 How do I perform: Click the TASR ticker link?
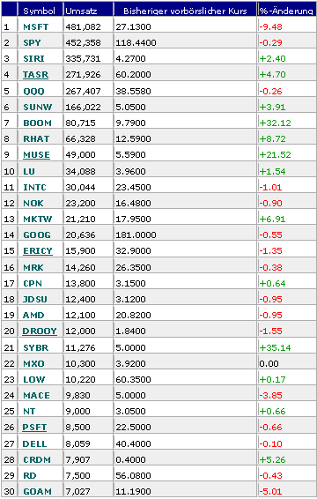(35, 75)
